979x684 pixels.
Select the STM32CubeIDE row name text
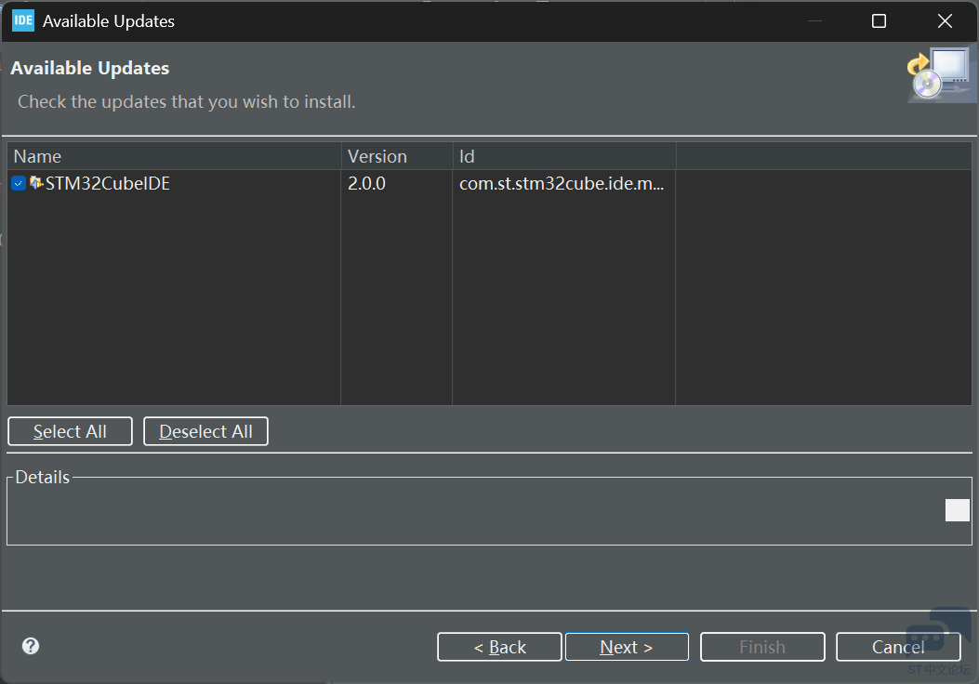pyautogui.click(x=108, y=183)
